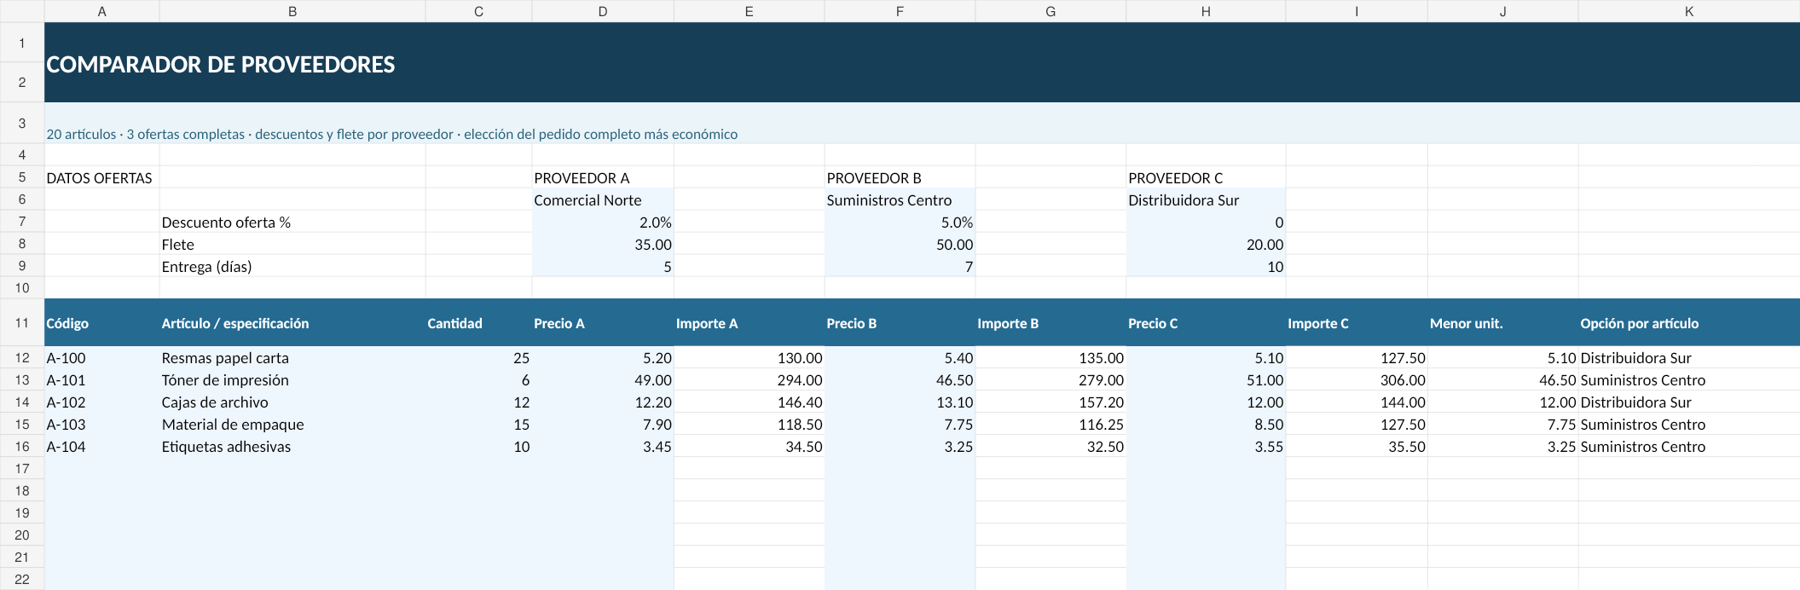Select the 'Material de empaque' cell
1800x590 pixels.
[292, 424]
